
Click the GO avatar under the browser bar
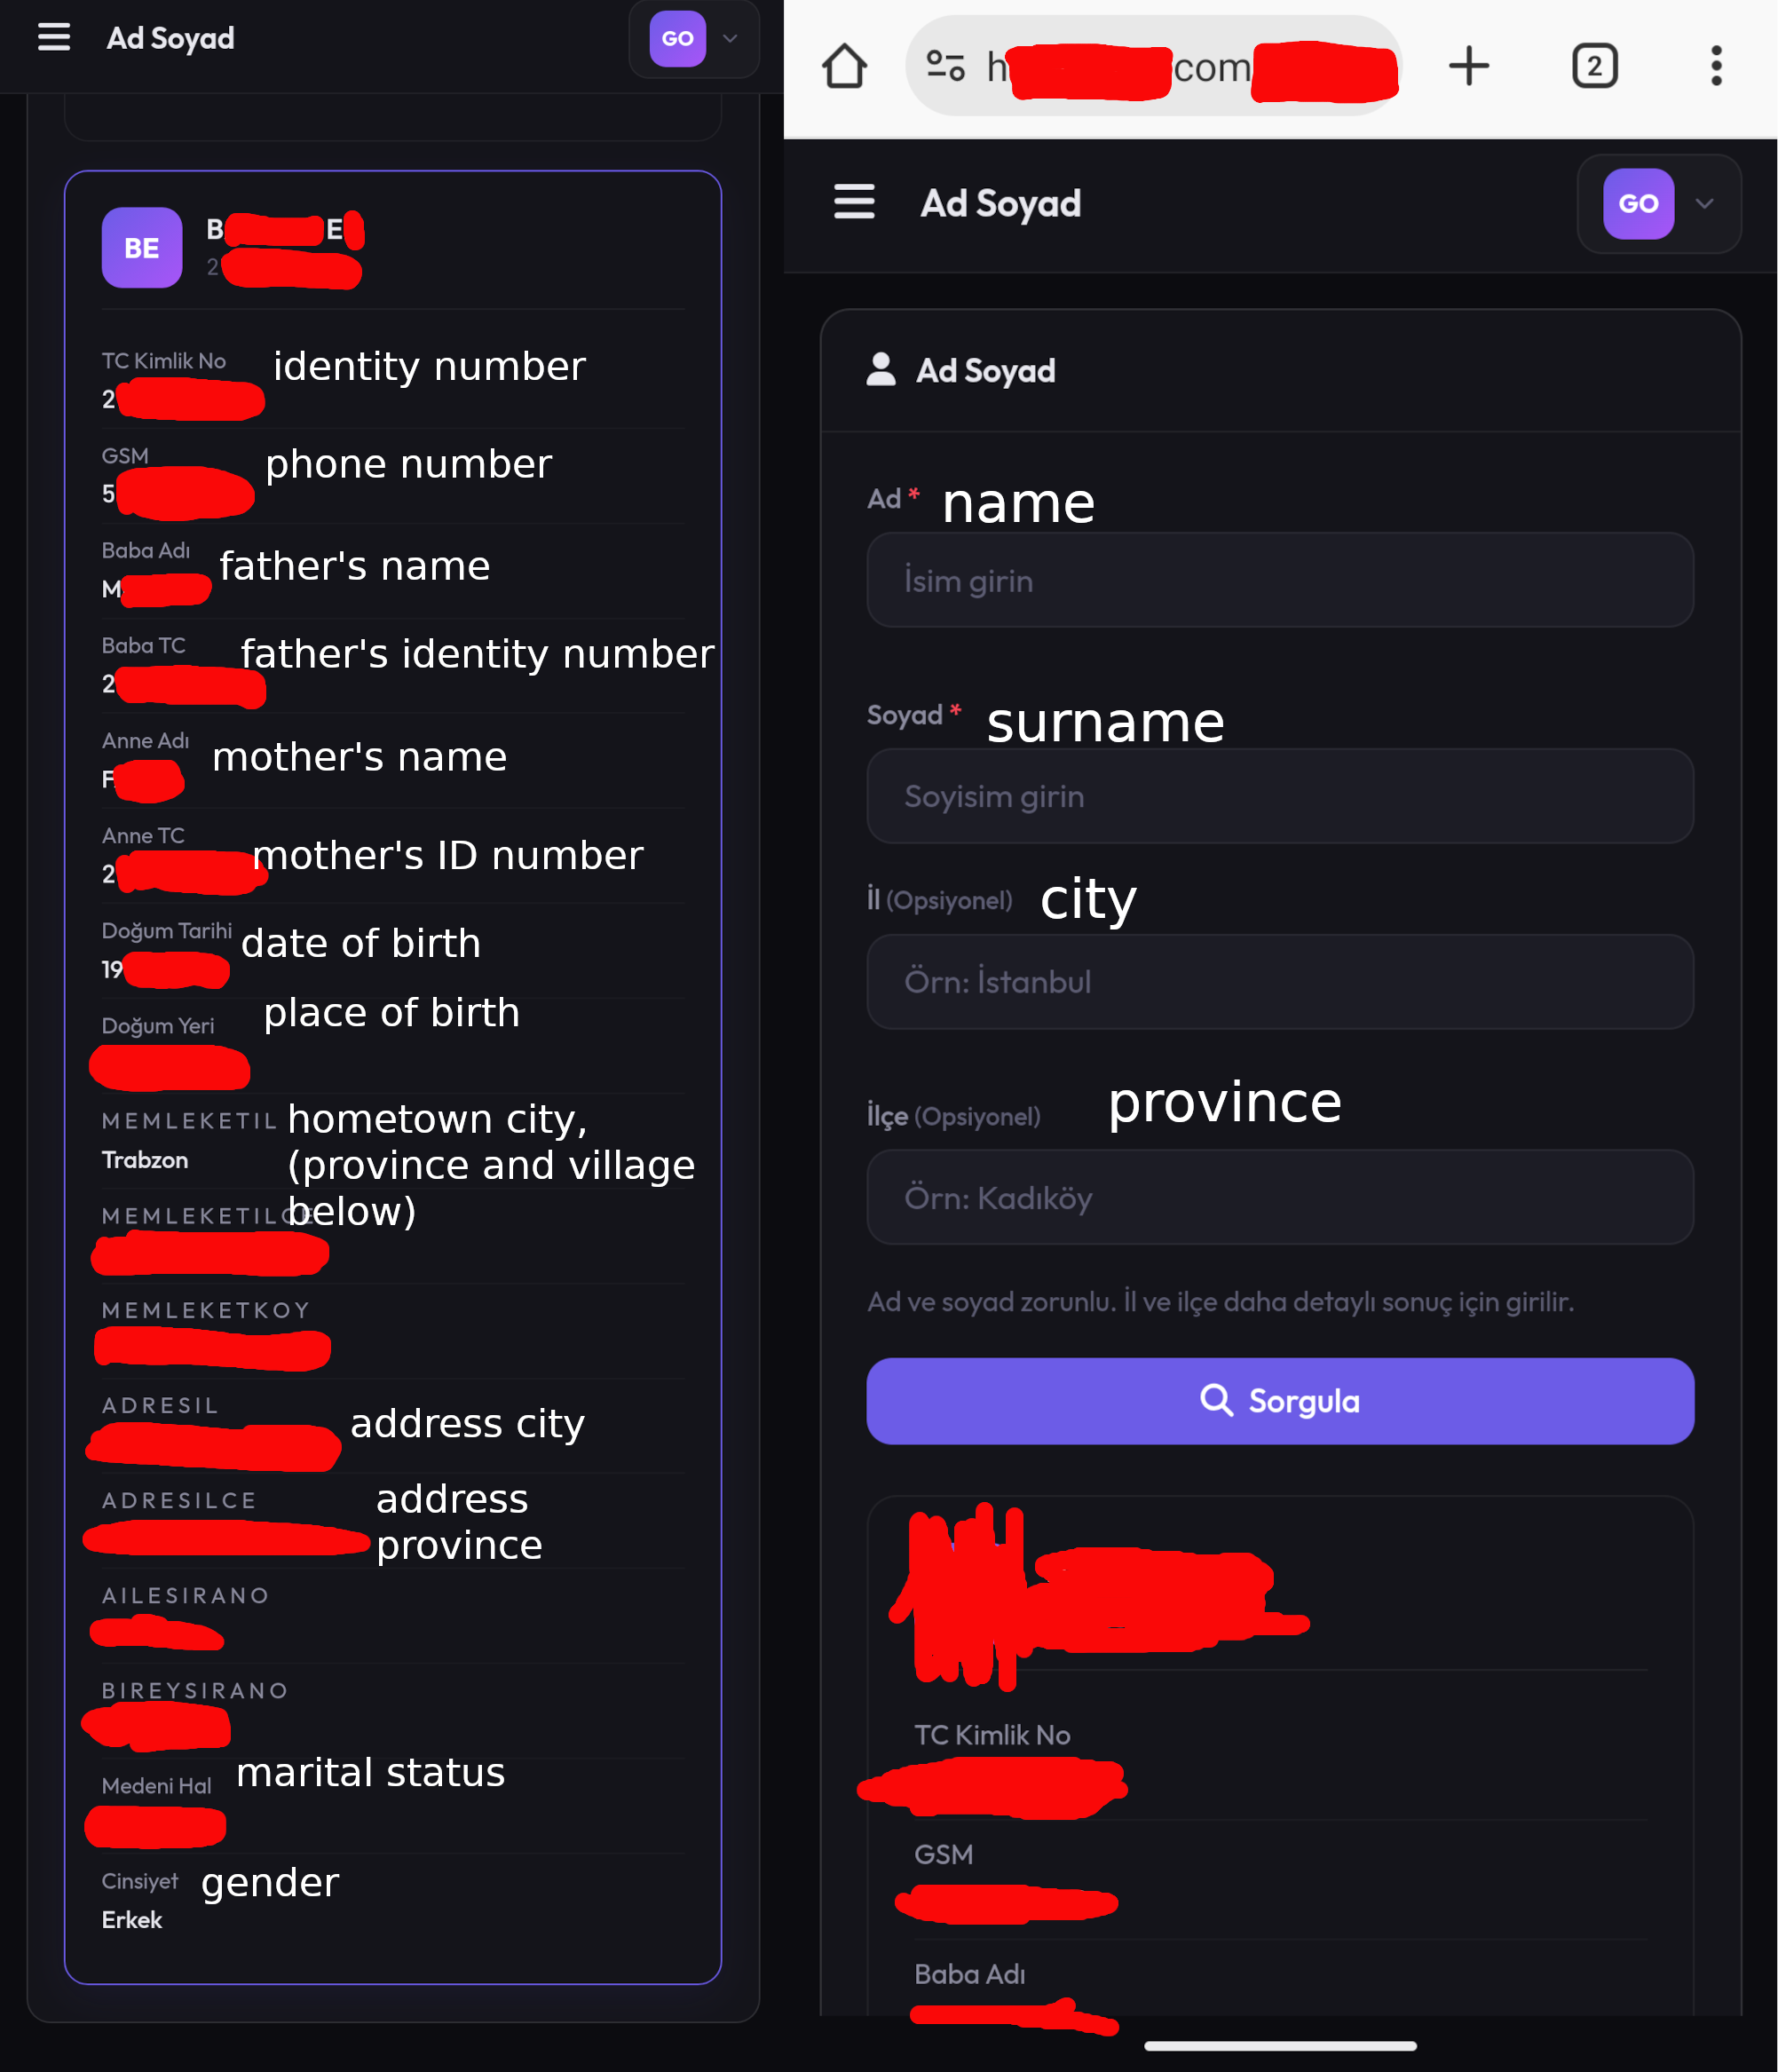point(1638,203)
